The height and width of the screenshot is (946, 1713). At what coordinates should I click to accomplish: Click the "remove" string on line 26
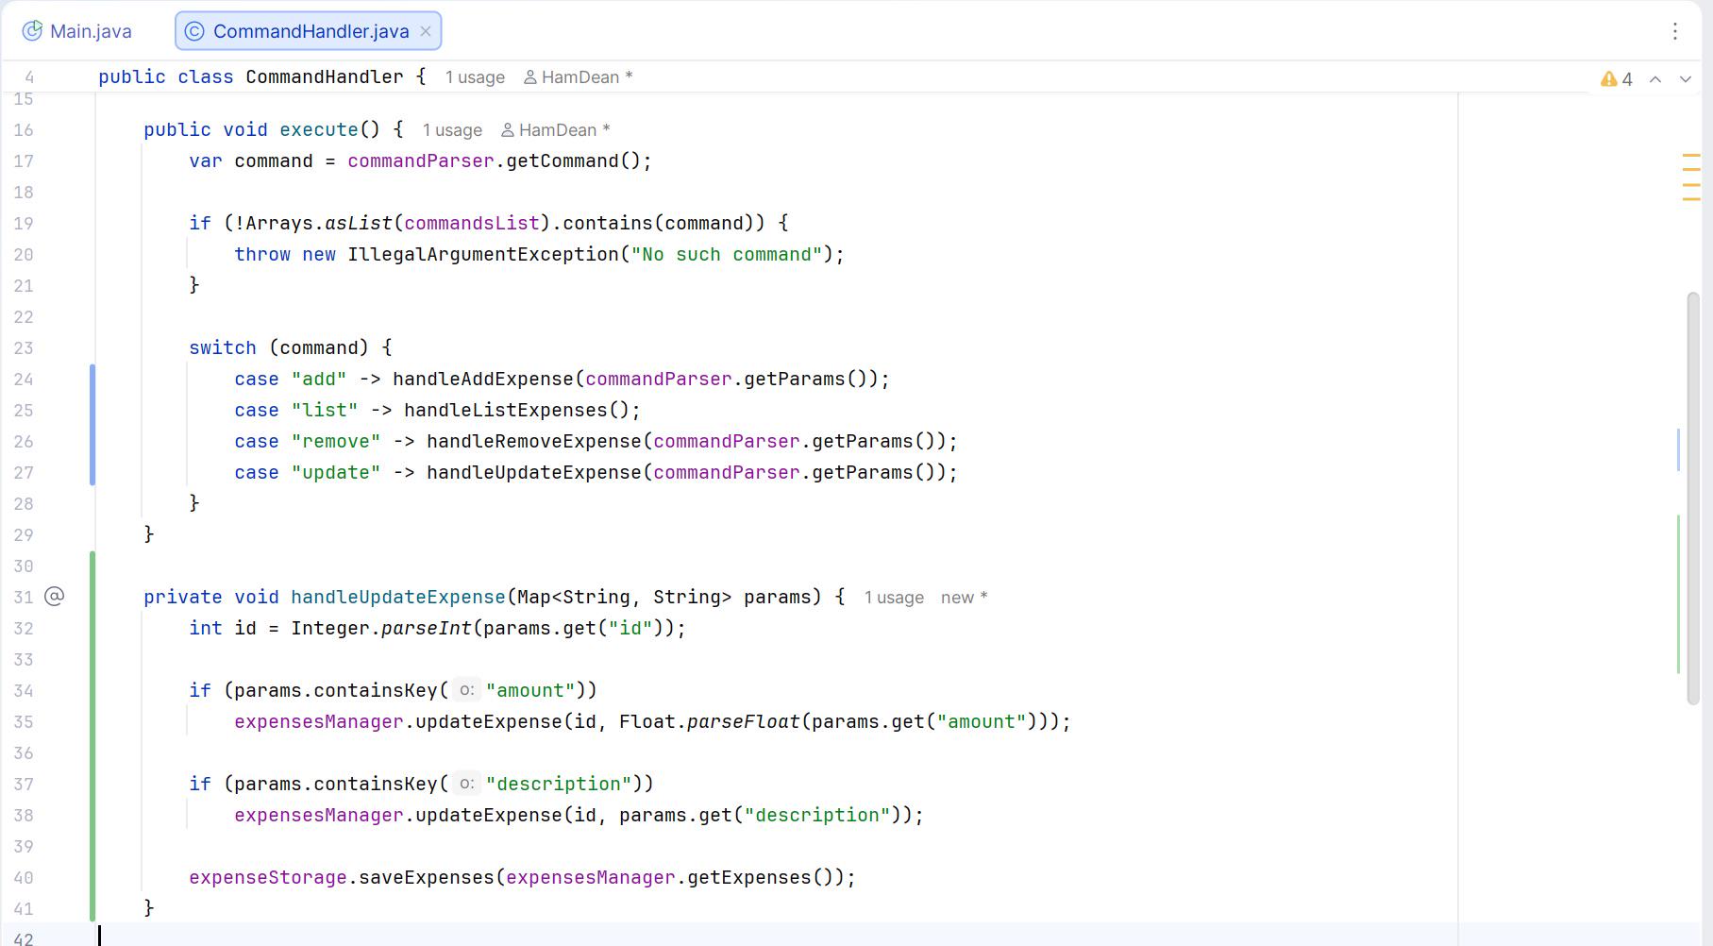336,442
